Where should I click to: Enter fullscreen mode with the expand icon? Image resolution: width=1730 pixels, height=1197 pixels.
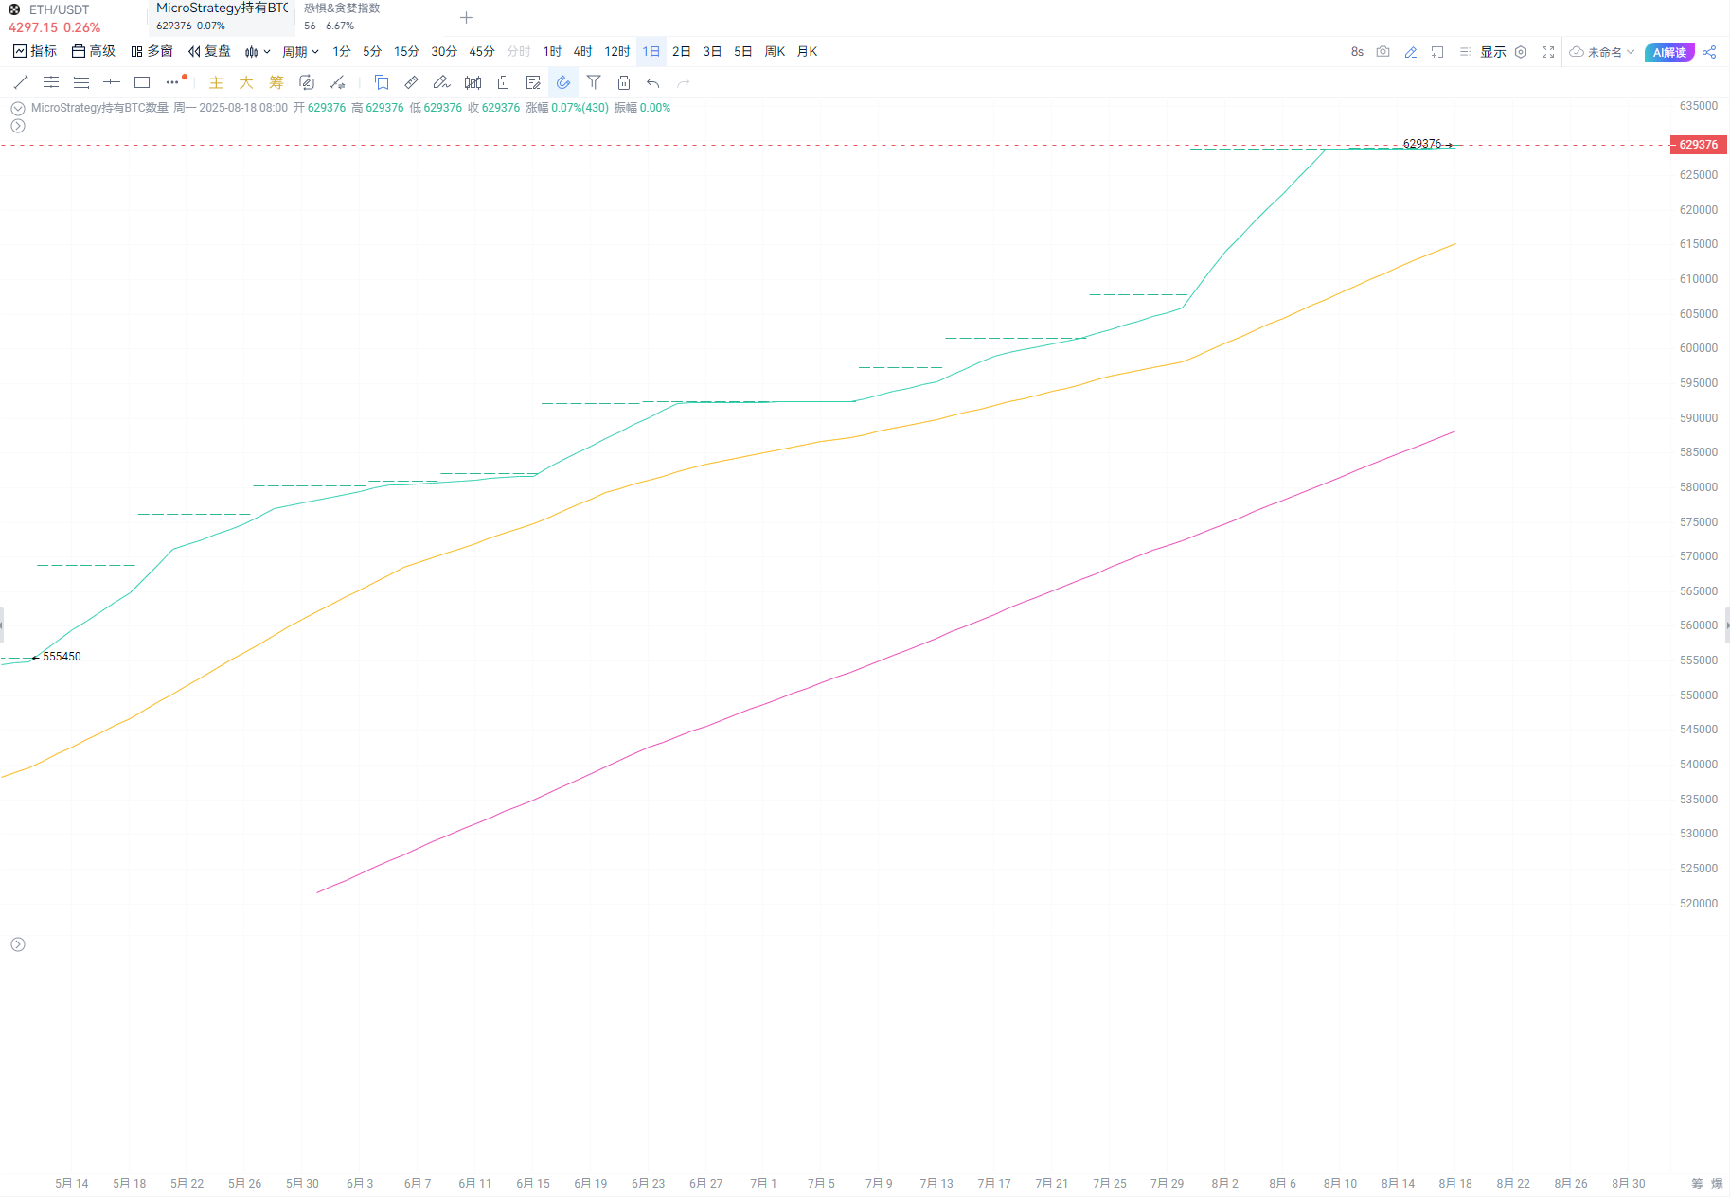tap(1548, 52)
